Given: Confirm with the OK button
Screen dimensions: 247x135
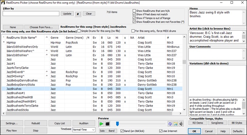Looking at the screenshot, I should click(x=194, y=131).
